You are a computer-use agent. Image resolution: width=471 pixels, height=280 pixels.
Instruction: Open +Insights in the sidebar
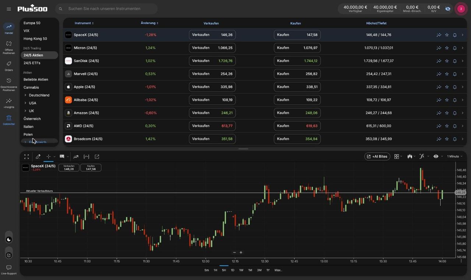click(9, 103)
